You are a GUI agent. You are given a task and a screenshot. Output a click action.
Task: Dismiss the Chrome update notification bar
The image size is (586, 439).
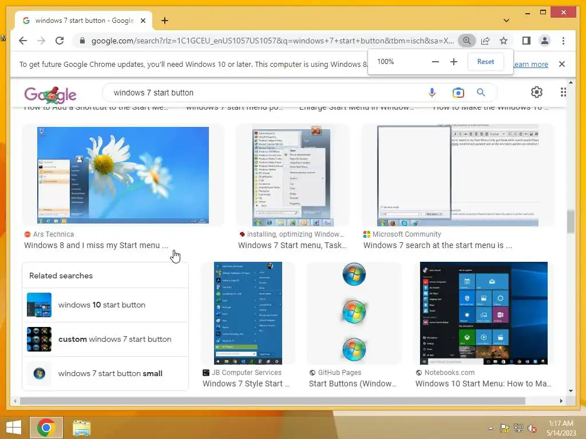[562, 64]
